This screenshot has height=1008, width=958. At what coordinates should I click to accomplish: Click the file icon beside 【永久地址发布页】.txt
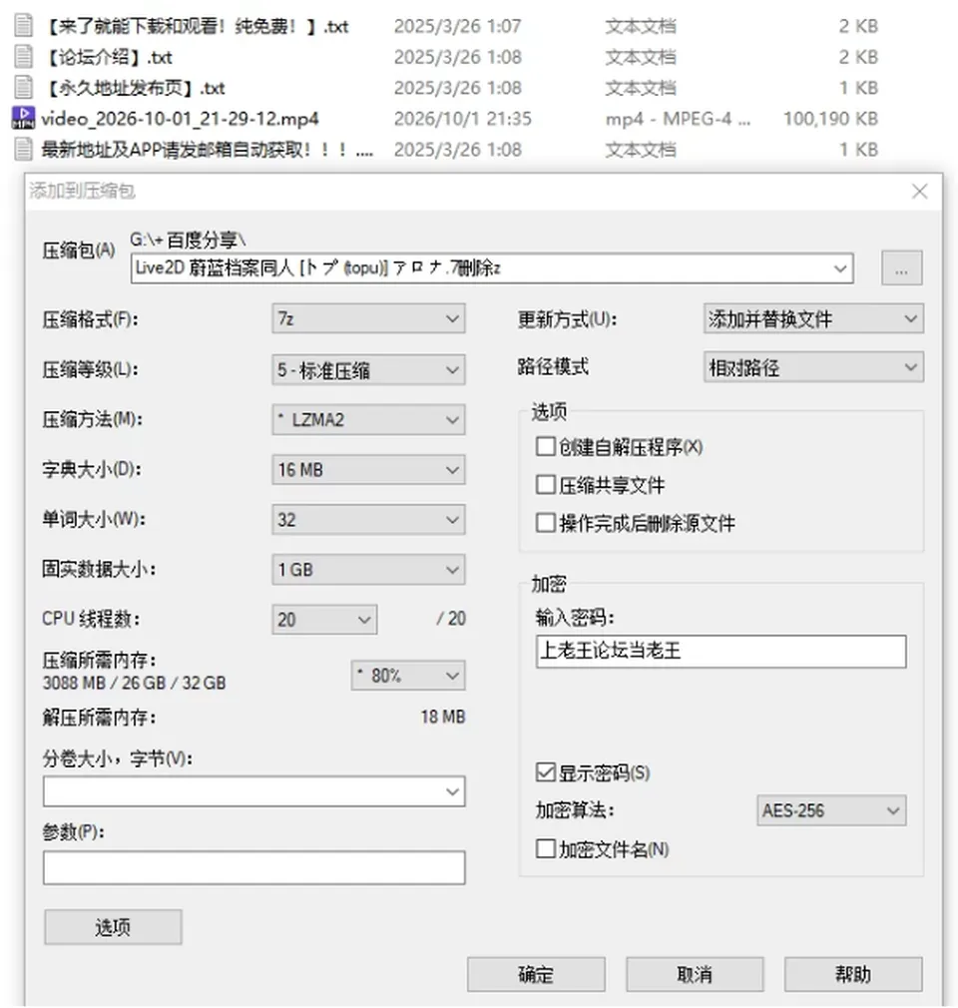tap(24, 88)
